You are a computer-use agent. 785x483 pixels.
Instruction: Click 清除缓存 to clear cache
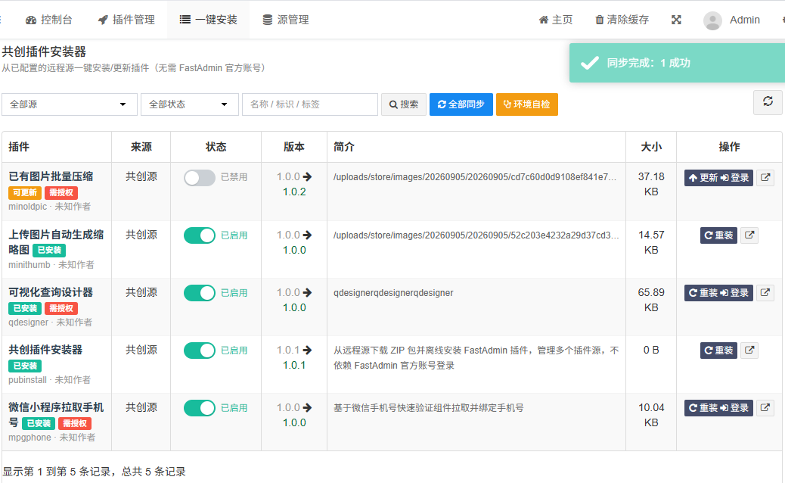(622, 20)
